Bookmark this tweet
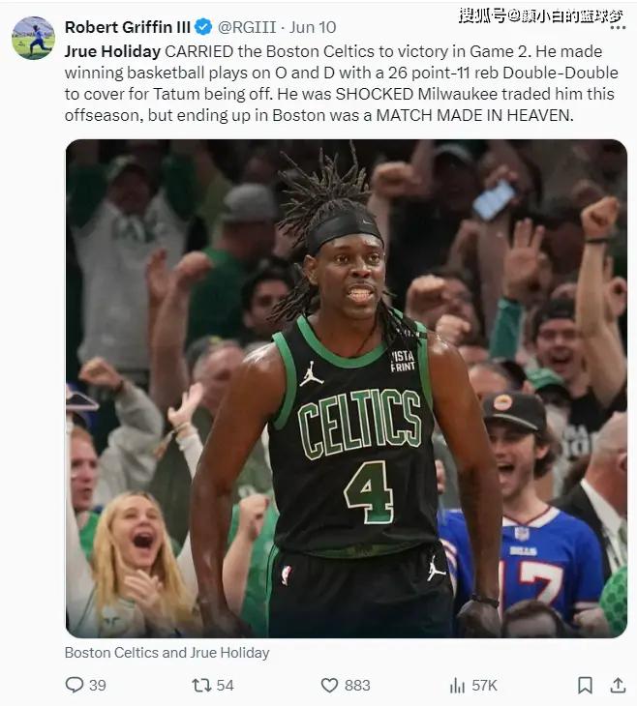This screenshot has height=706, width=637. [585, 685]
